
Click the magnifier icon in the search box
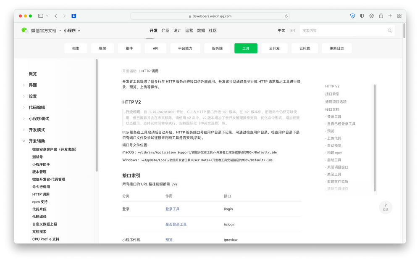(x=390, y=30)
